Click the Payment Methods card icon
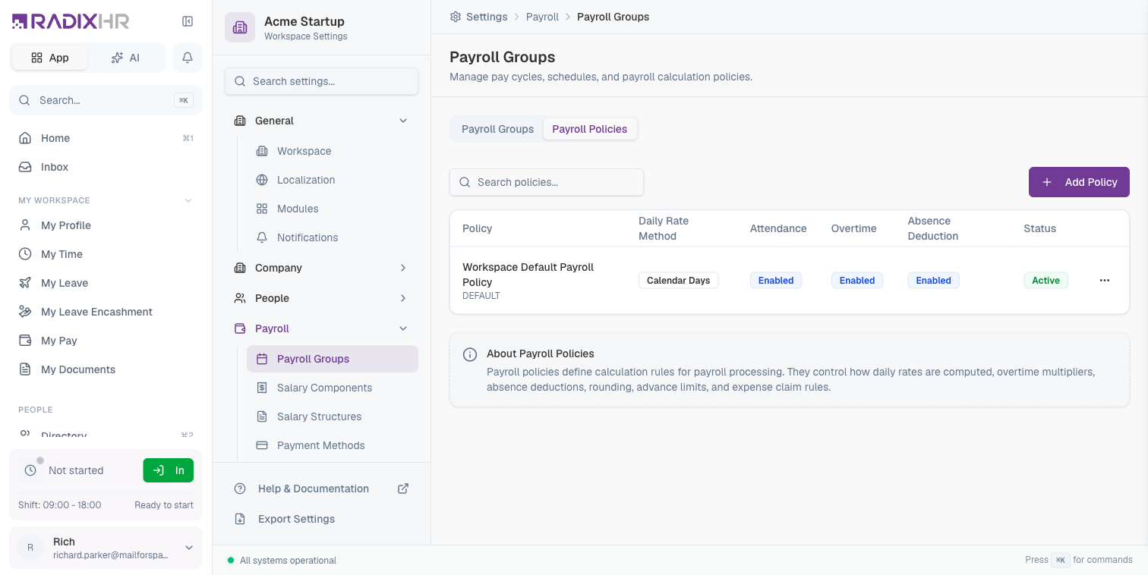 click(262, 445)
